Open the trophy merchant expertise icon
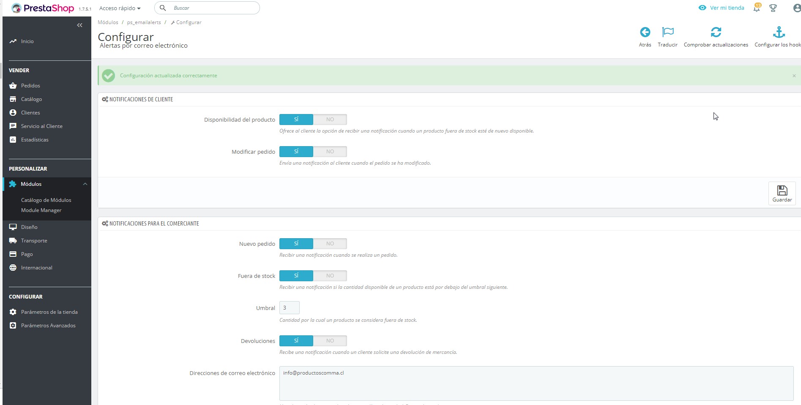Screen dimensions: 801x405 point(773,8)
